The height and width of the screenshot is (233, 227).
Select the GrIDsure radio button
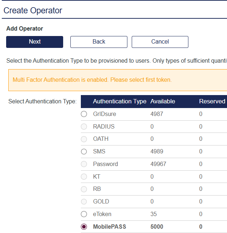(84, 114)
